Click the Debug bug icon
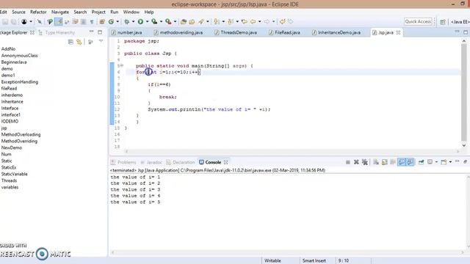The height and width of the screenshot is (264, 470). 127,21
